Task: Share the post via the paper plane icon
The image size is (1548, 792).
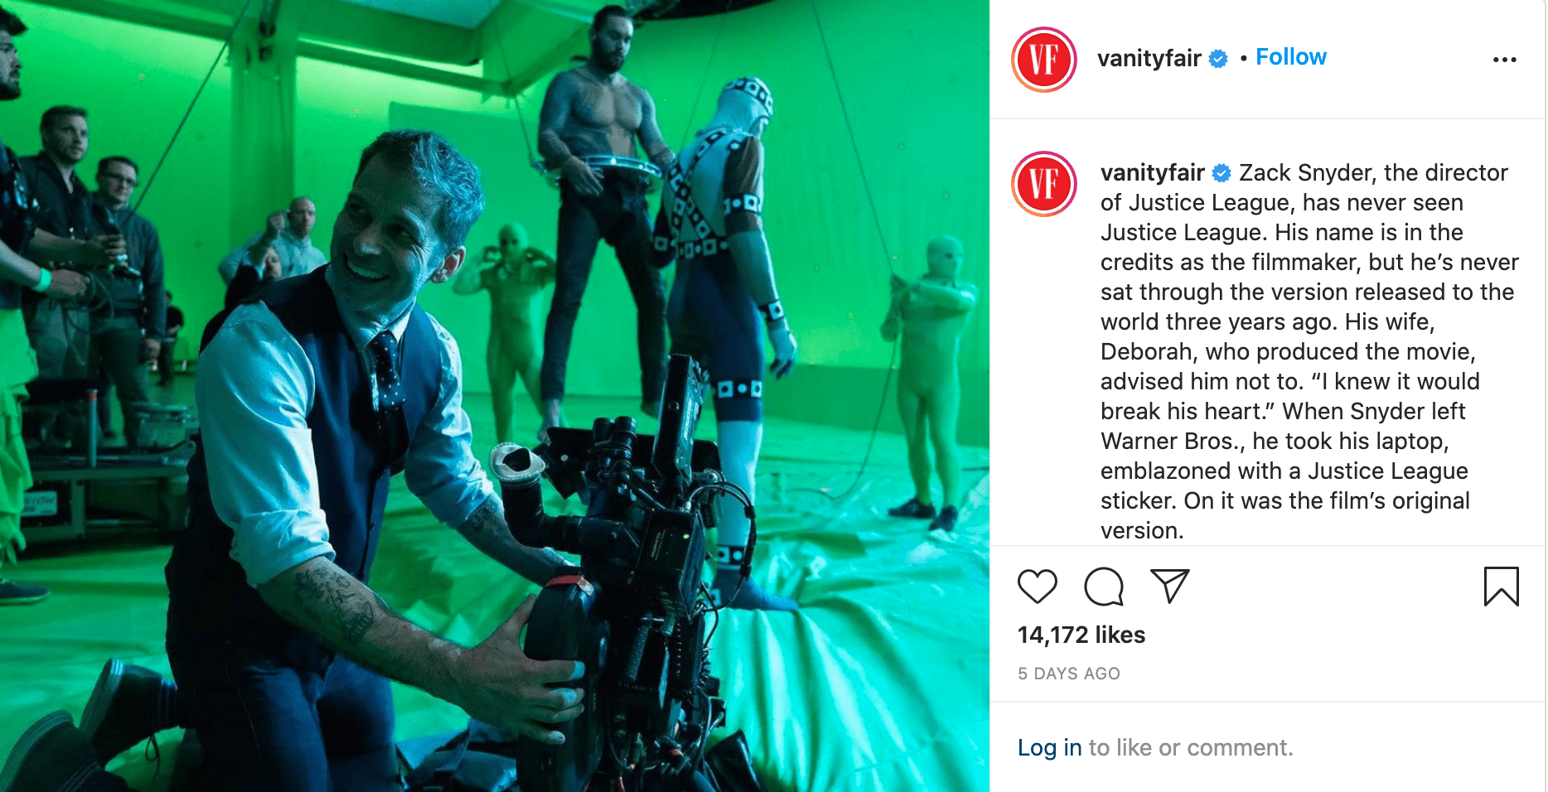Action: click(1170, 586)
